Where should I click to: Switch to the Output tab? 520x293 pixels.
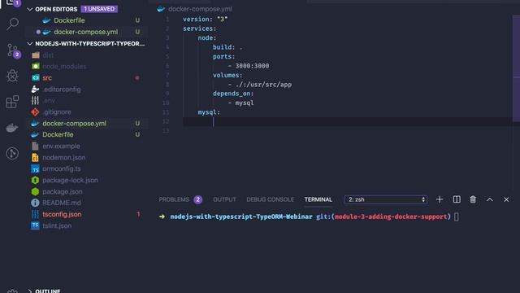click(224, 199)
